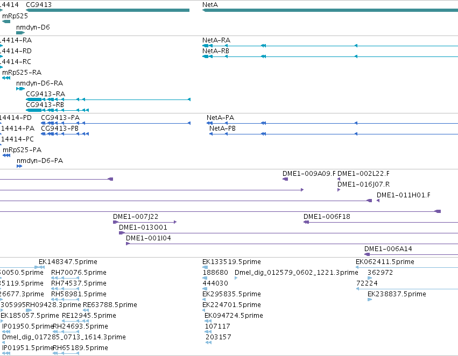This screenshot has width=458, height=356.
Task: Click the DME1-013O01 clone label
Action: (143, 227)
